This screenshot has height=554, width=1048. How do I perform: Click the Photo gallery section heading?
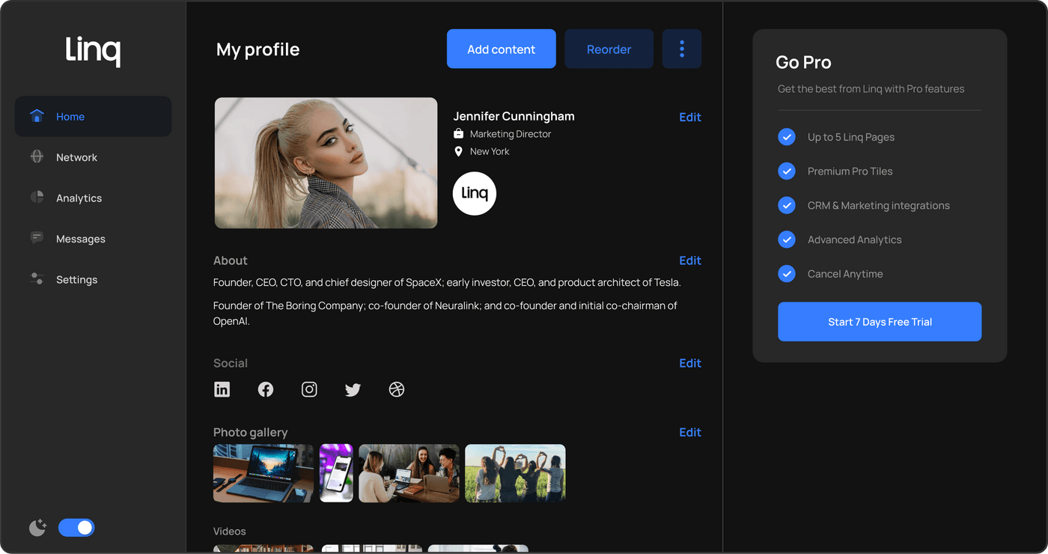(251, 433)
